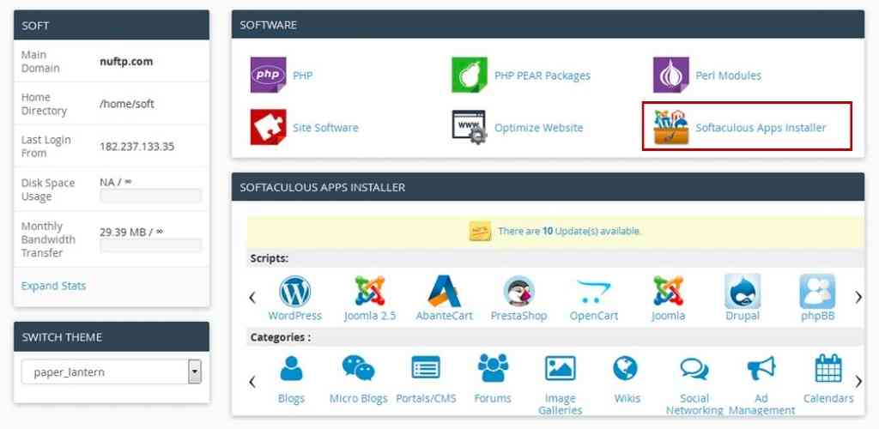Click the Site Software puzzle icon
The height and width of the screenshot is (429, 879).
tap(268, 127)
